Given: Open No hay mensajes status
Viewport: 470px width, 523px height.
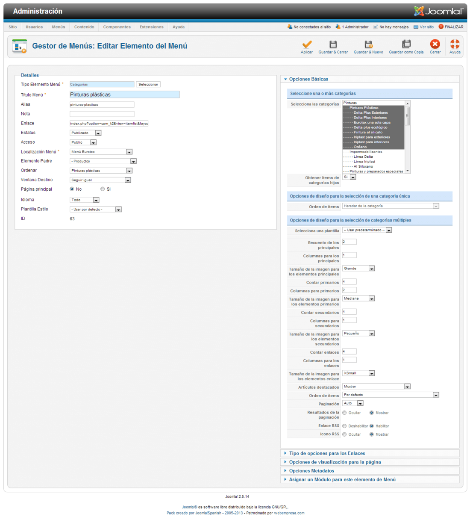Looking at the screenshot, I should pyautogui.click(x=391, y=27).
